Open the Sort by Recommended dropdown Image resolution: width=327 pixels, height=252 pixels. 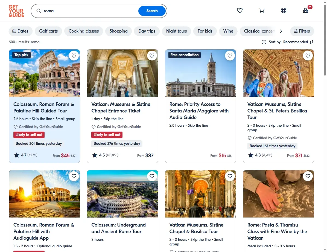(x=296, y=42)
